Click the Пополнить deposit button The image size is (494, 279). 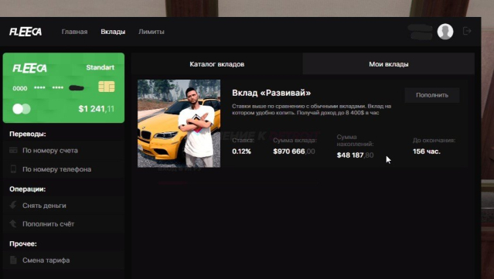[432, 95]
